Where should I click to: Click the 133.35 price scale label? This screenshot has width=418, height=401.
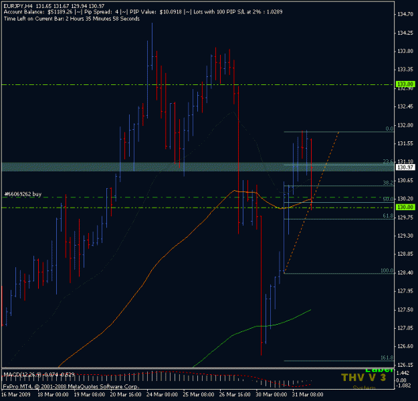[x=405, y=70]
